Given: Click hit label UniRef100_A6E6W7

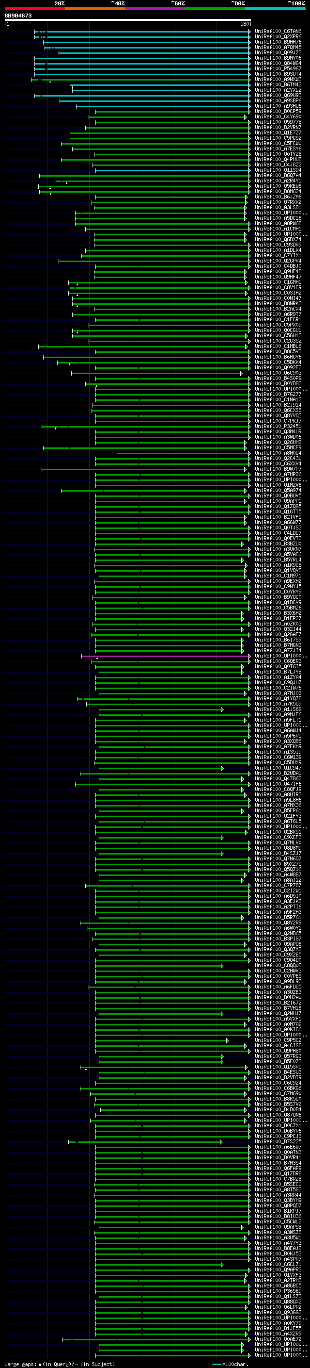Looking at the screenshot, I should [278, 1147].
